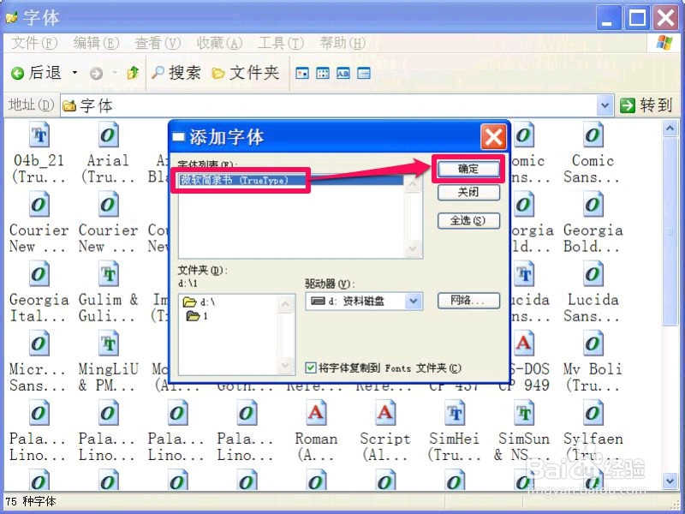Select the MingLiU & PM... font icon

click(109, 344)
